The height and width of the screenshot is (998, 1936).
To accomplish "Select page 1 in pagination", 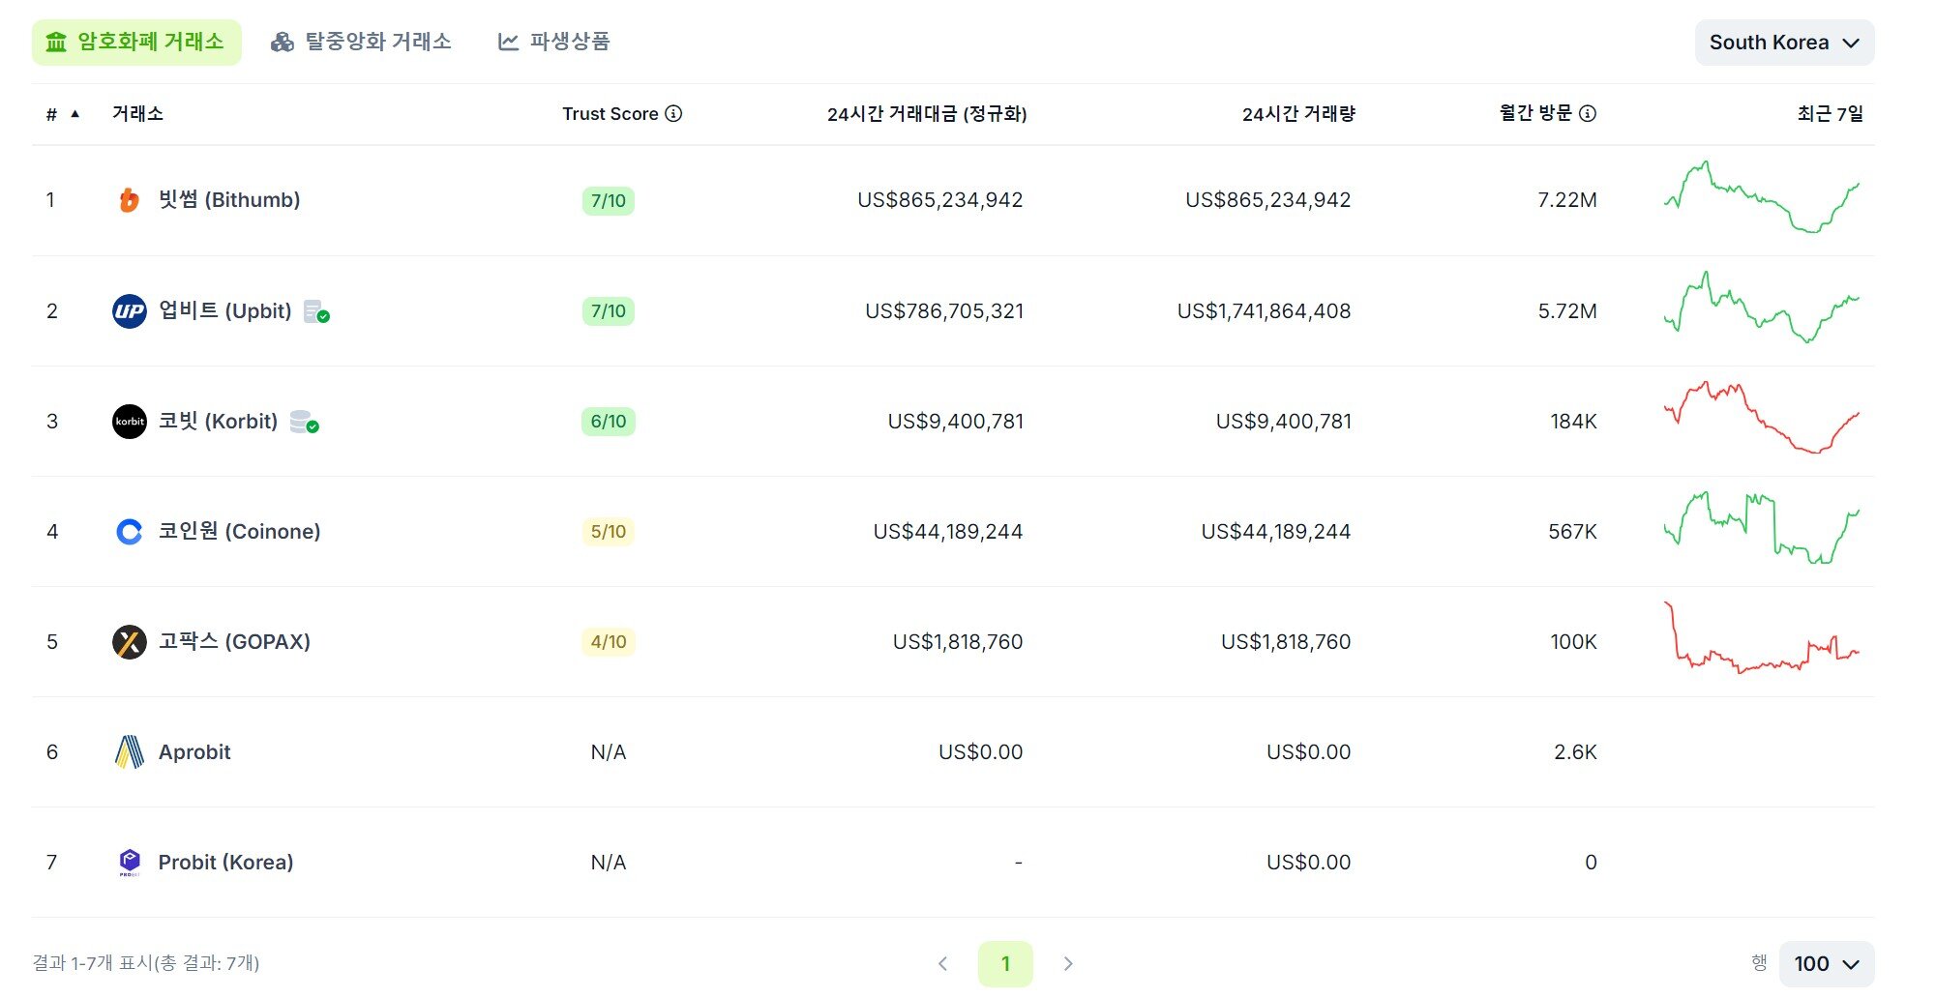I will (1005, 964).
